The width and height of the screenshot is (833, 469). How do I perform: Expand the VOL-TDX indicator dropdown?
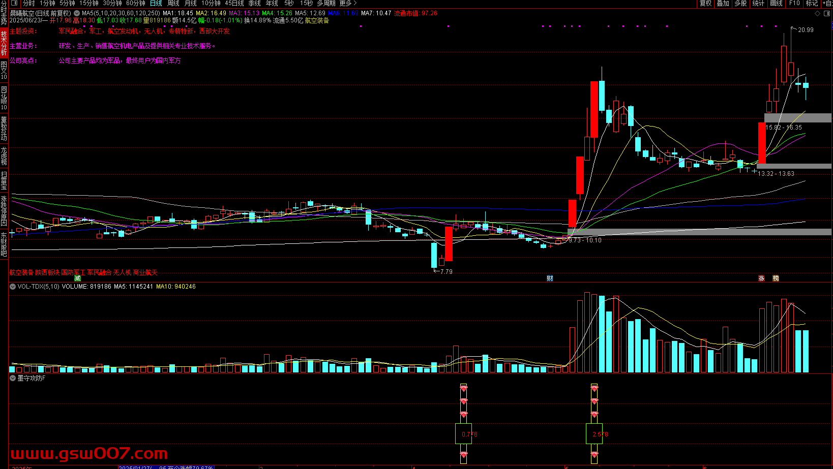(13, 287)
